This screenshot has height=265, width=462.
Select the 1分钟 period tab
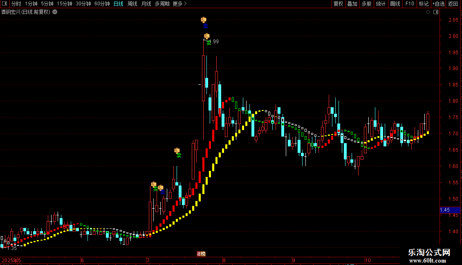31,4
